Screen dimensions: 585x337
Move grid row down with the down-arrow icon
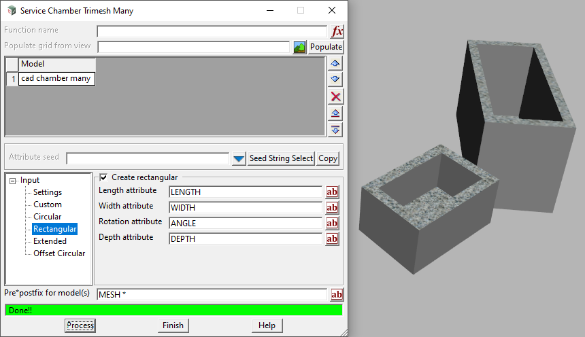[x=335, y=79]
